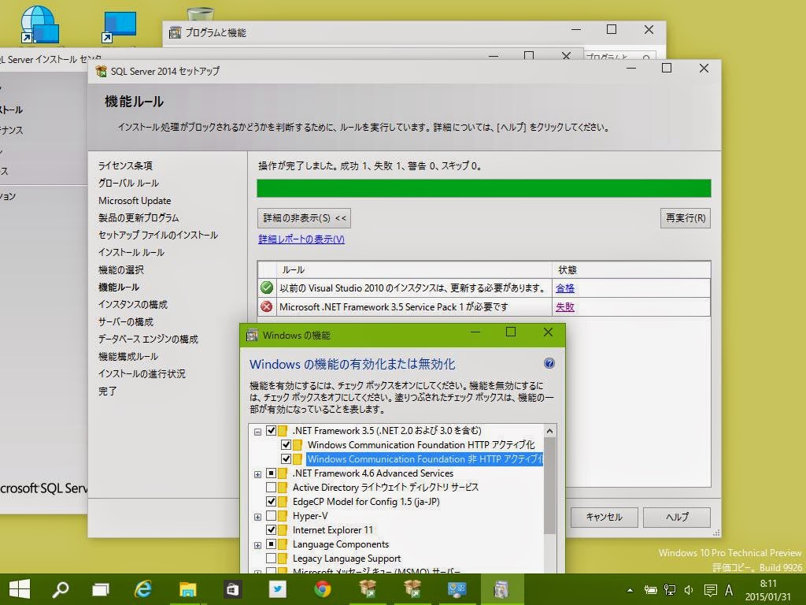Open the Windows Start button
The height and width of the screenshot is (605, 806).
tap(20, 589)
